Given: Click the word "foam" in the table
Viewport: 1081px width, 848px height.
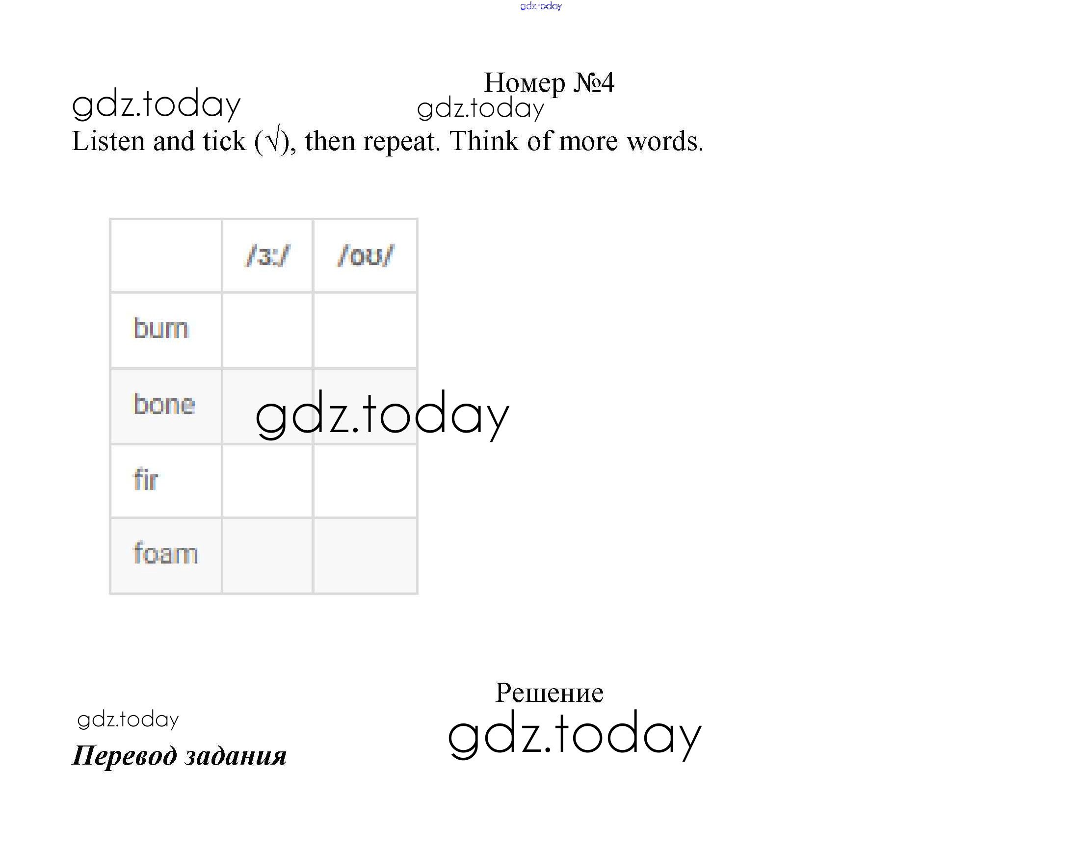Looking at the screenshot, I should click(x=165, y=554).
